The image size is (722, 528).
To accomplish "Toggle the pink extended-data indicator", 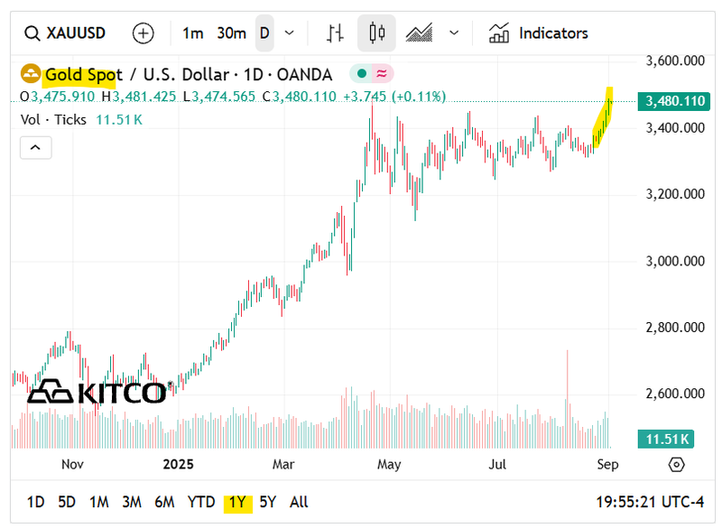I will [x=380, y=74].
